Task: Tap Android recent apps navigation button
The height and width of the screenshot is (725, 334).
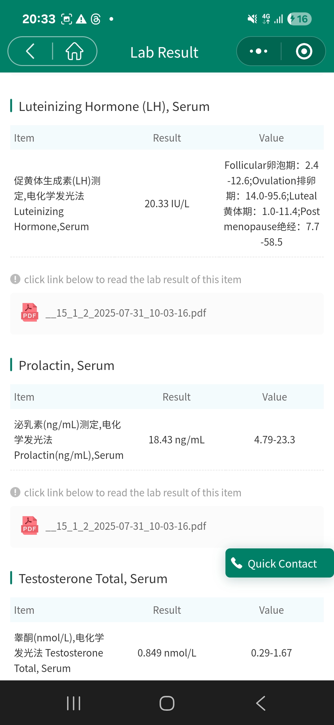Action: click(74, 703)
